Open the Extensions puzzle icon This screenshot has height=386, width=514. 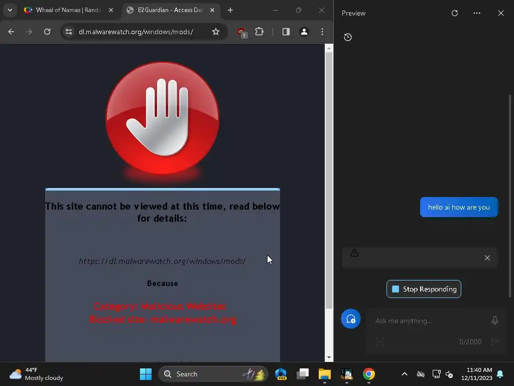260,32
